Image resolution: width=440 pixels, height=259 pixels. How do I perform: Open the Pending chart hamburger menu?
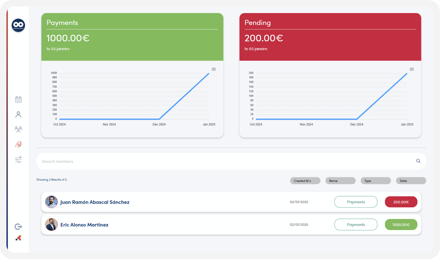(x=412, y=69)
